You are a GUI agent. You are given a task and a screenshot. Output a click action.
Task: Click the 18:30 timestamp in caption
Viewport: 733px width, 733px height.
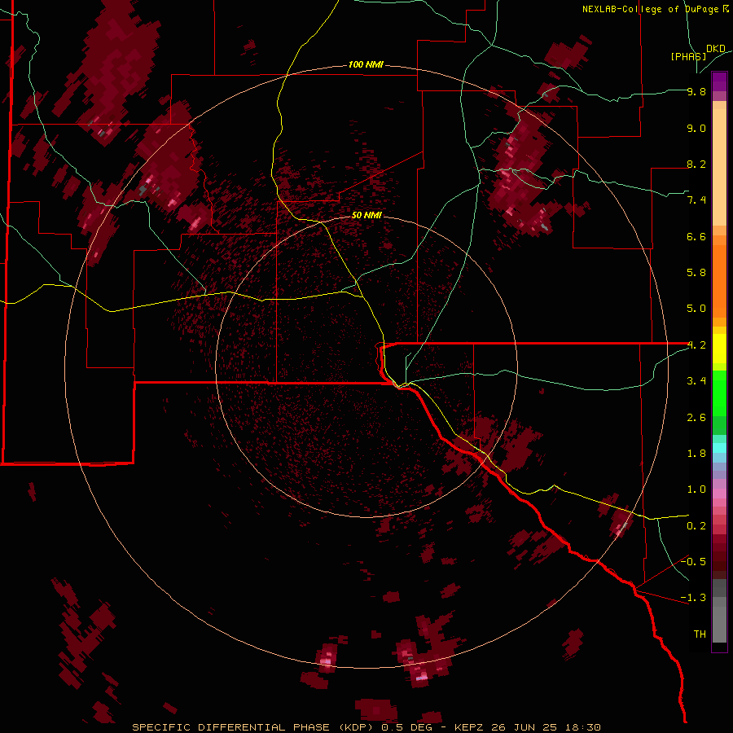[x=582, y=727]
